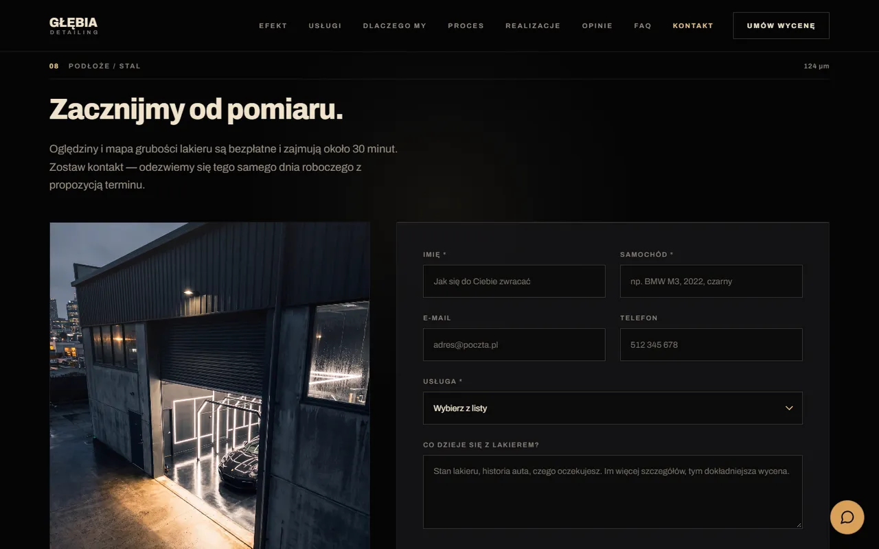Open the FAQ nav link

point(642,26)
